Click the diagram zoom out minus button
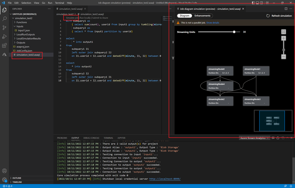 click(x=283, y=56)
